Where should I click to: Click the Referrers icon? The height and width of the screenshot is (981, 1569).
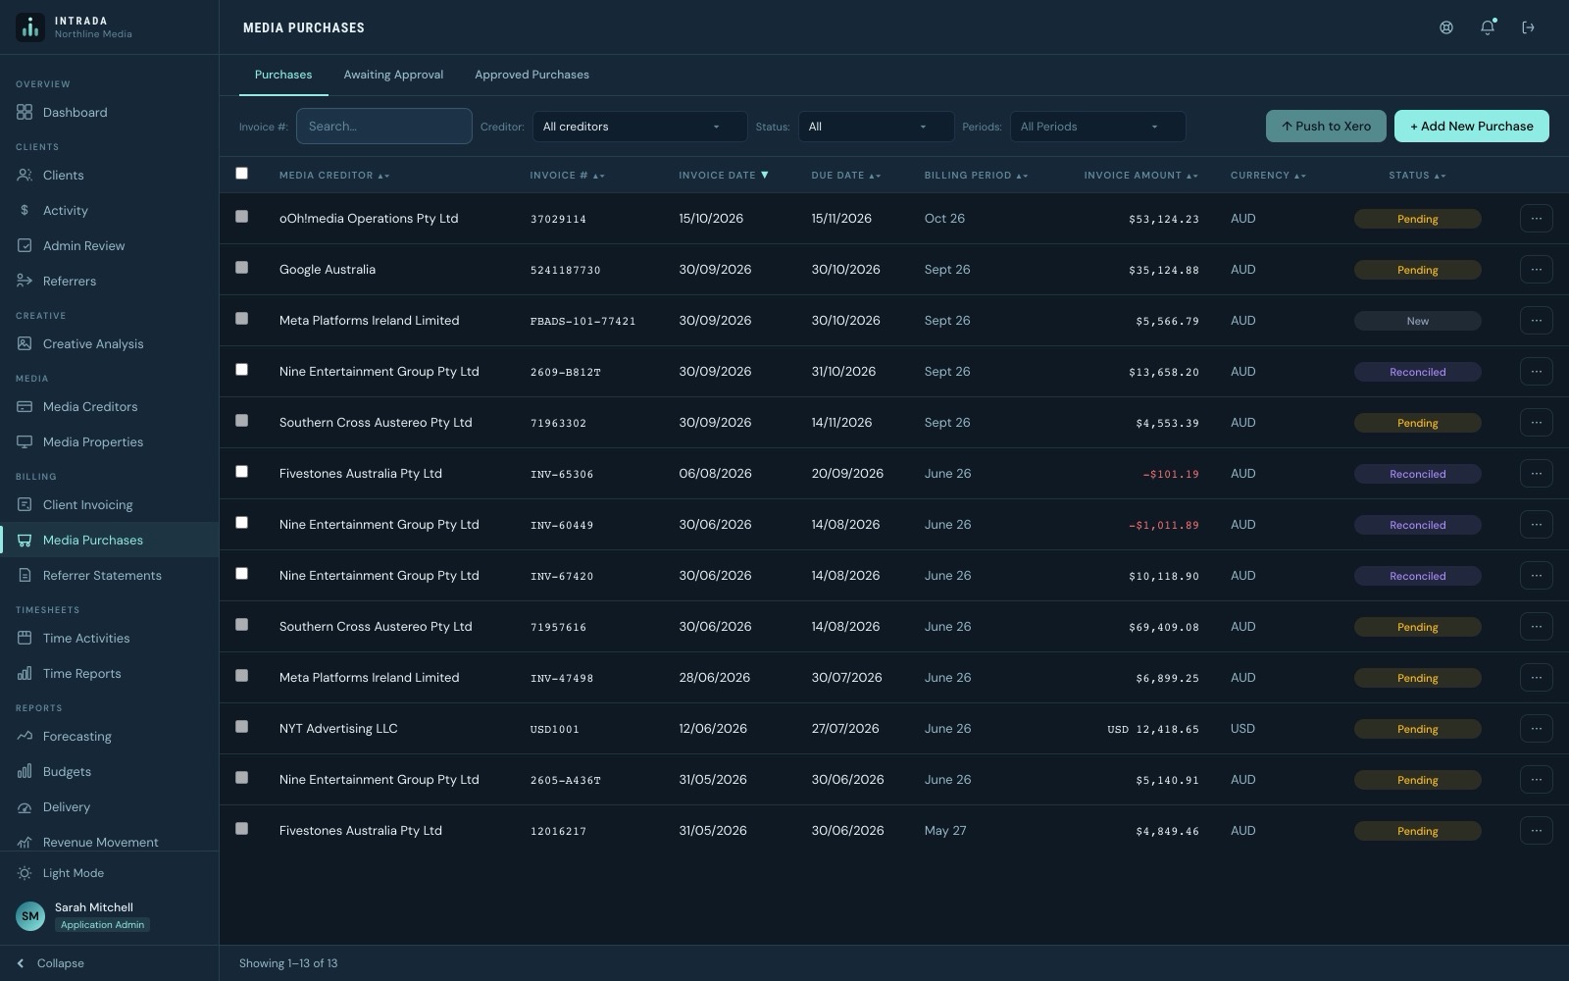25,281
